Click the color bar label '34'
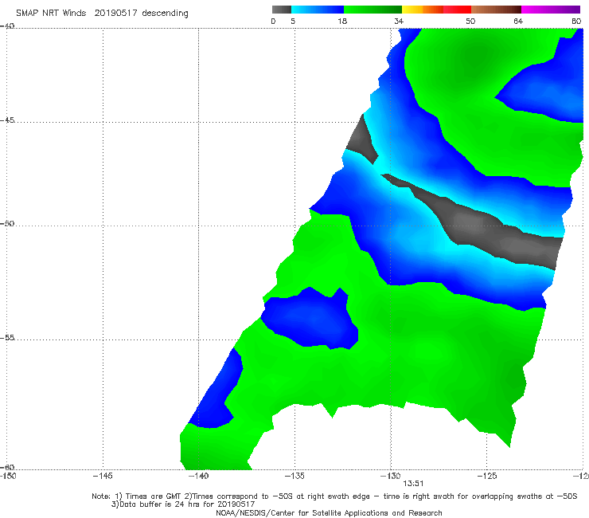This screenshot has width=589, height=518. tap(399, 22)
